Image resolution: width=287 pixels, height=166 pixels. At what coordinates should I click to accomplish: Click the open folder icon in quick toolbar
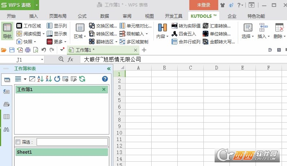pyautogui.click(x=4, y=50)
